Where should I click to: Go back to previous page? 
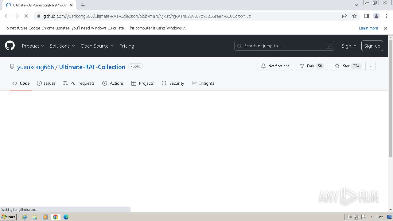(x=7, y=16)
